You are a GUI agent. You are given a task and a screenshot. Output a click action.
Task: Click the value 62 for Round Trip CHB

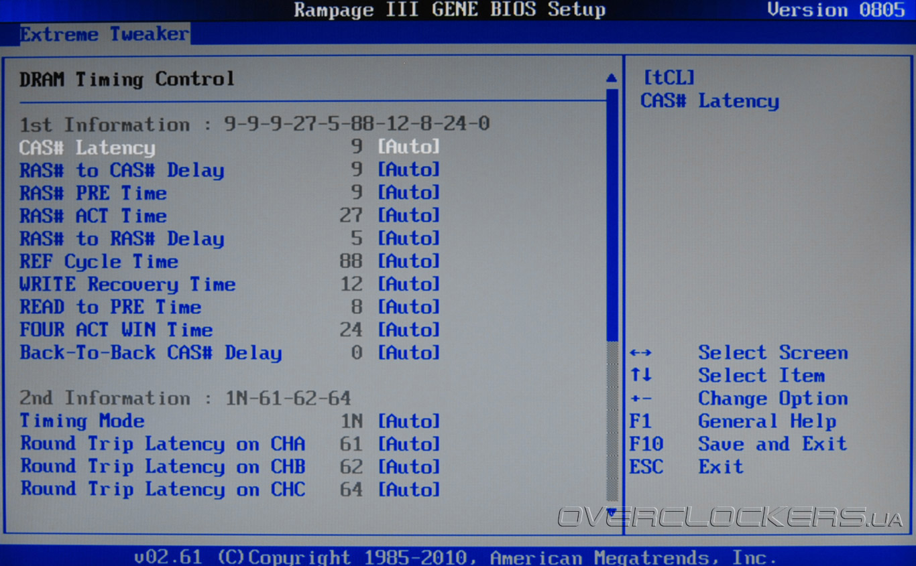351,466
